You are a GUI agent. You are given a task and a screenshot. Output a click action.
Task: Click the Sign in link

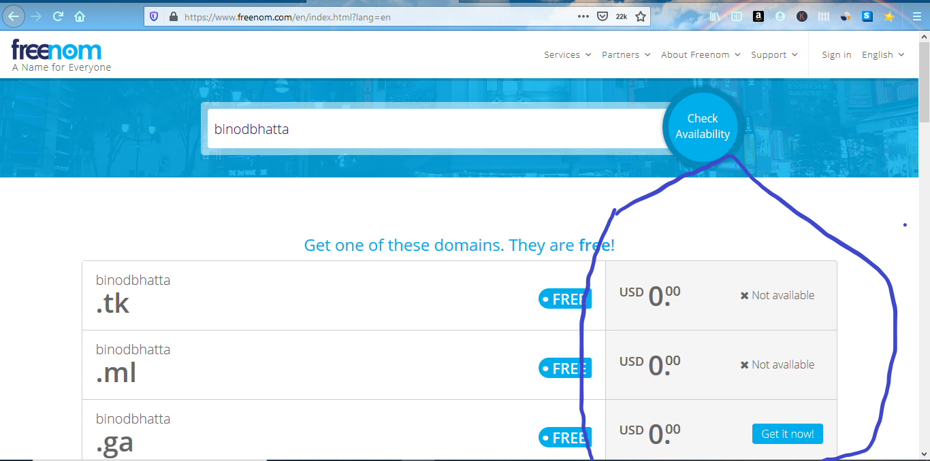coord(836,54)
